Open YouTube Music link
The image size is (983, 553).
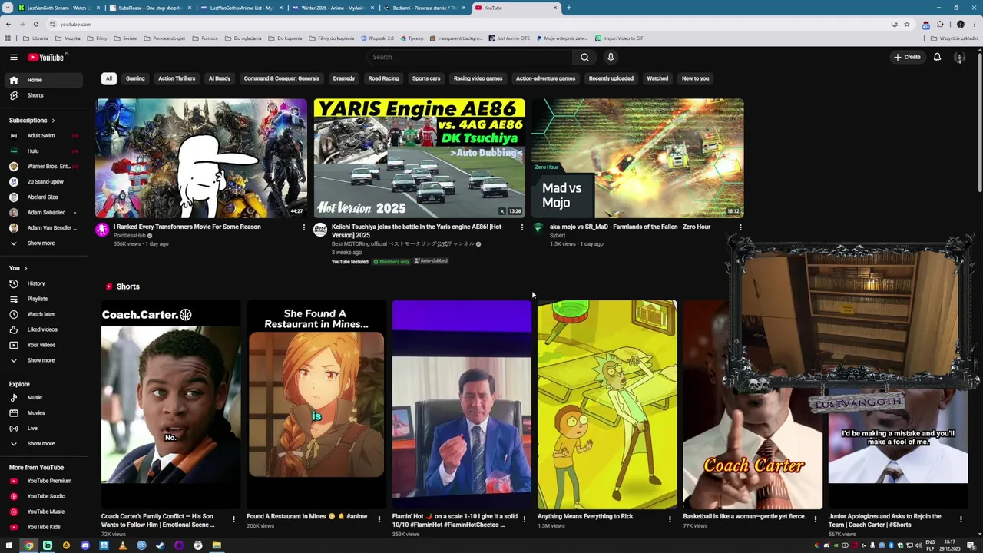coord(45,512)
